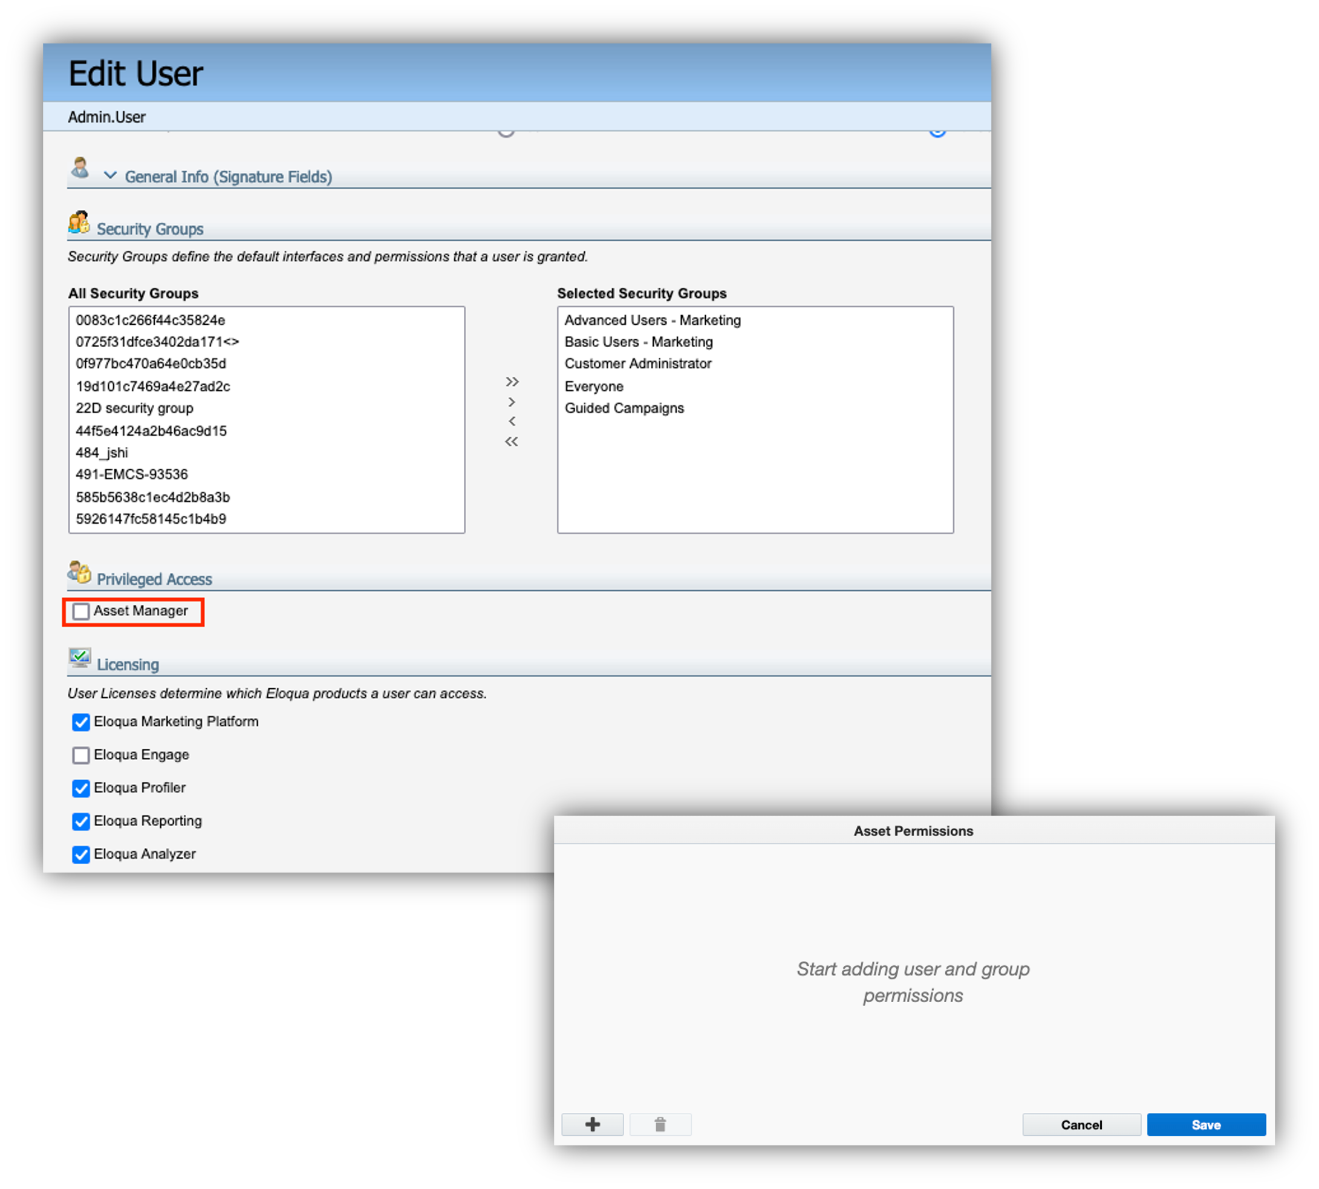Click single left arrow to remove group
This screenshot has width=1319, height=1189.
[512, 422]
